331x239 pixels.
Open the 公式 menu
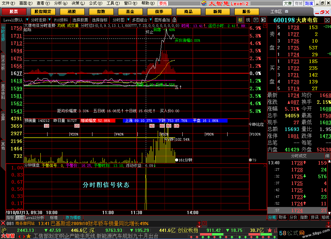(95, 3)
